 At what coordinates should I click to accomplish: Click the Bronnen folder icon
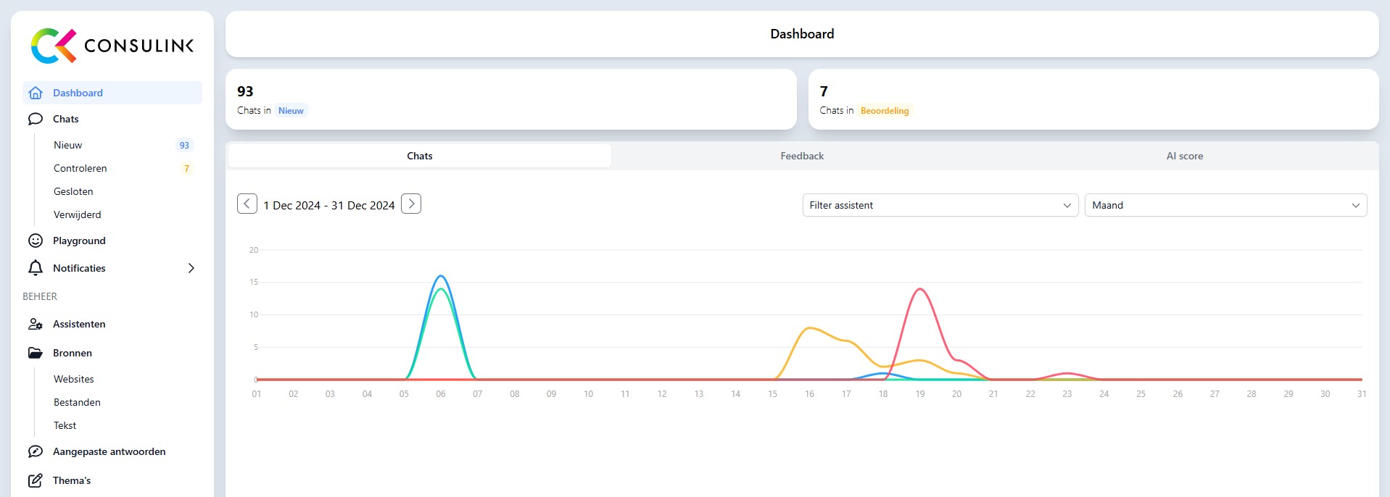click(x=35, y=353)
